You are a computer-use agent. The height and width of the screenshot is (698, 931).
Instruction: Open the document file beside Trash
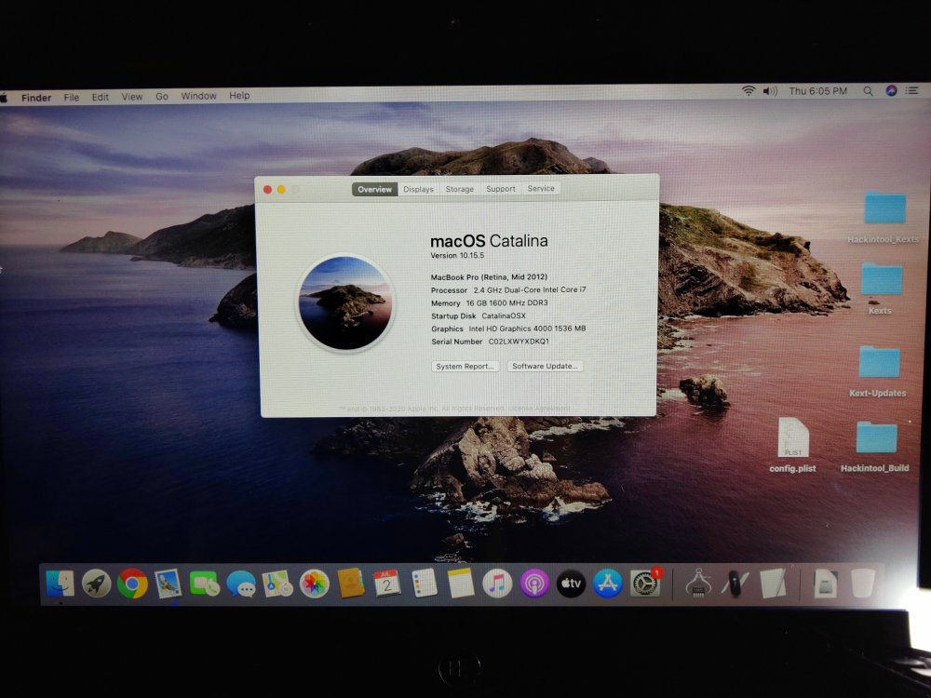825,583
